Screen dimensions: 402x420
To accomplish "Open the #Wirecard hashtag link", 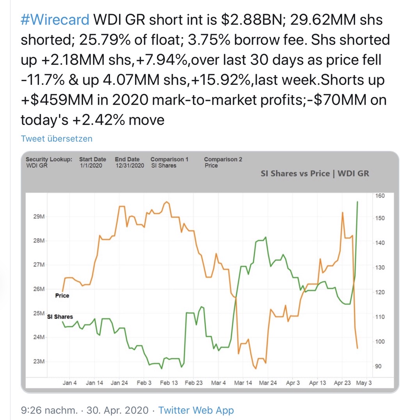I will (55, 20).
